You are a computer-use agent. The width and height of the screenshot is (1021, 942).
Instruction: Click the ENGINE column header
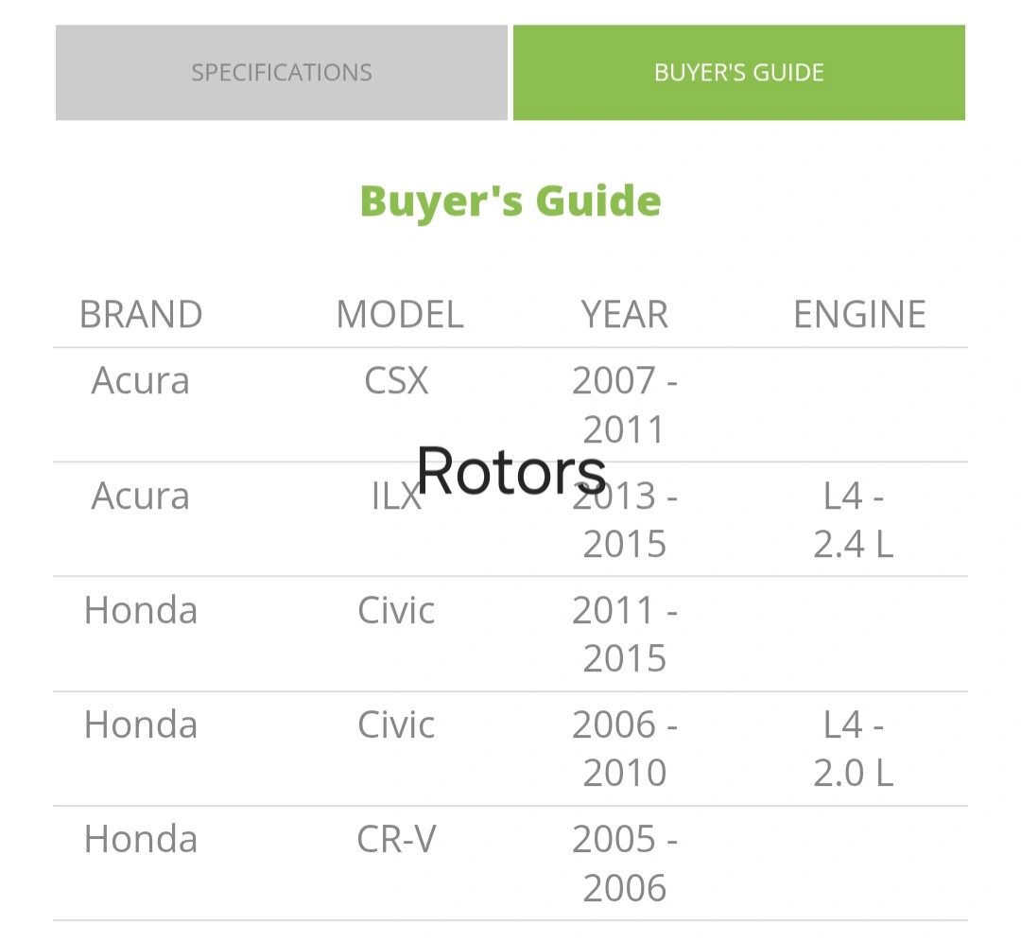pyautogui.click(x=859, y=314)
